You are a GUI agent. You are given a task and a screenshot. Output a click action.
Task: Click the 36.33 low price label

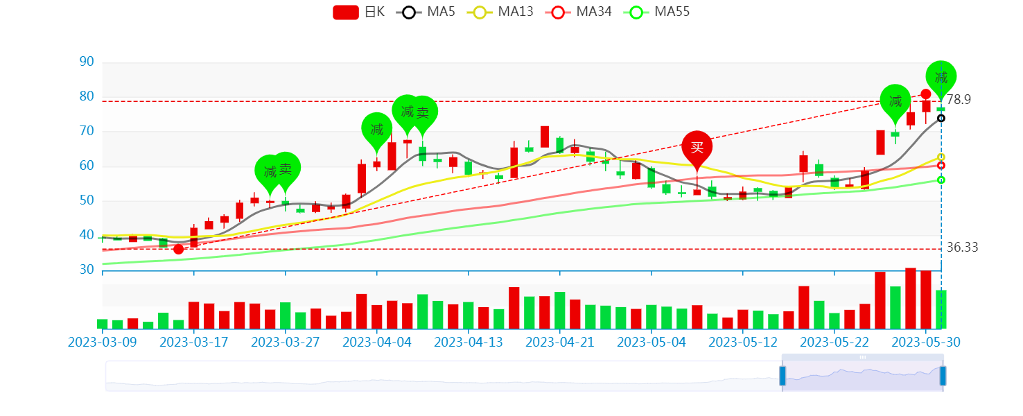[x=962, y=248]
